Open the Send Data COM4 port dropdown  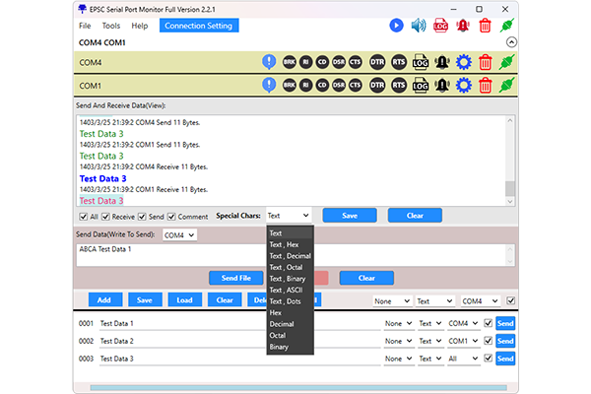[179, 235]
